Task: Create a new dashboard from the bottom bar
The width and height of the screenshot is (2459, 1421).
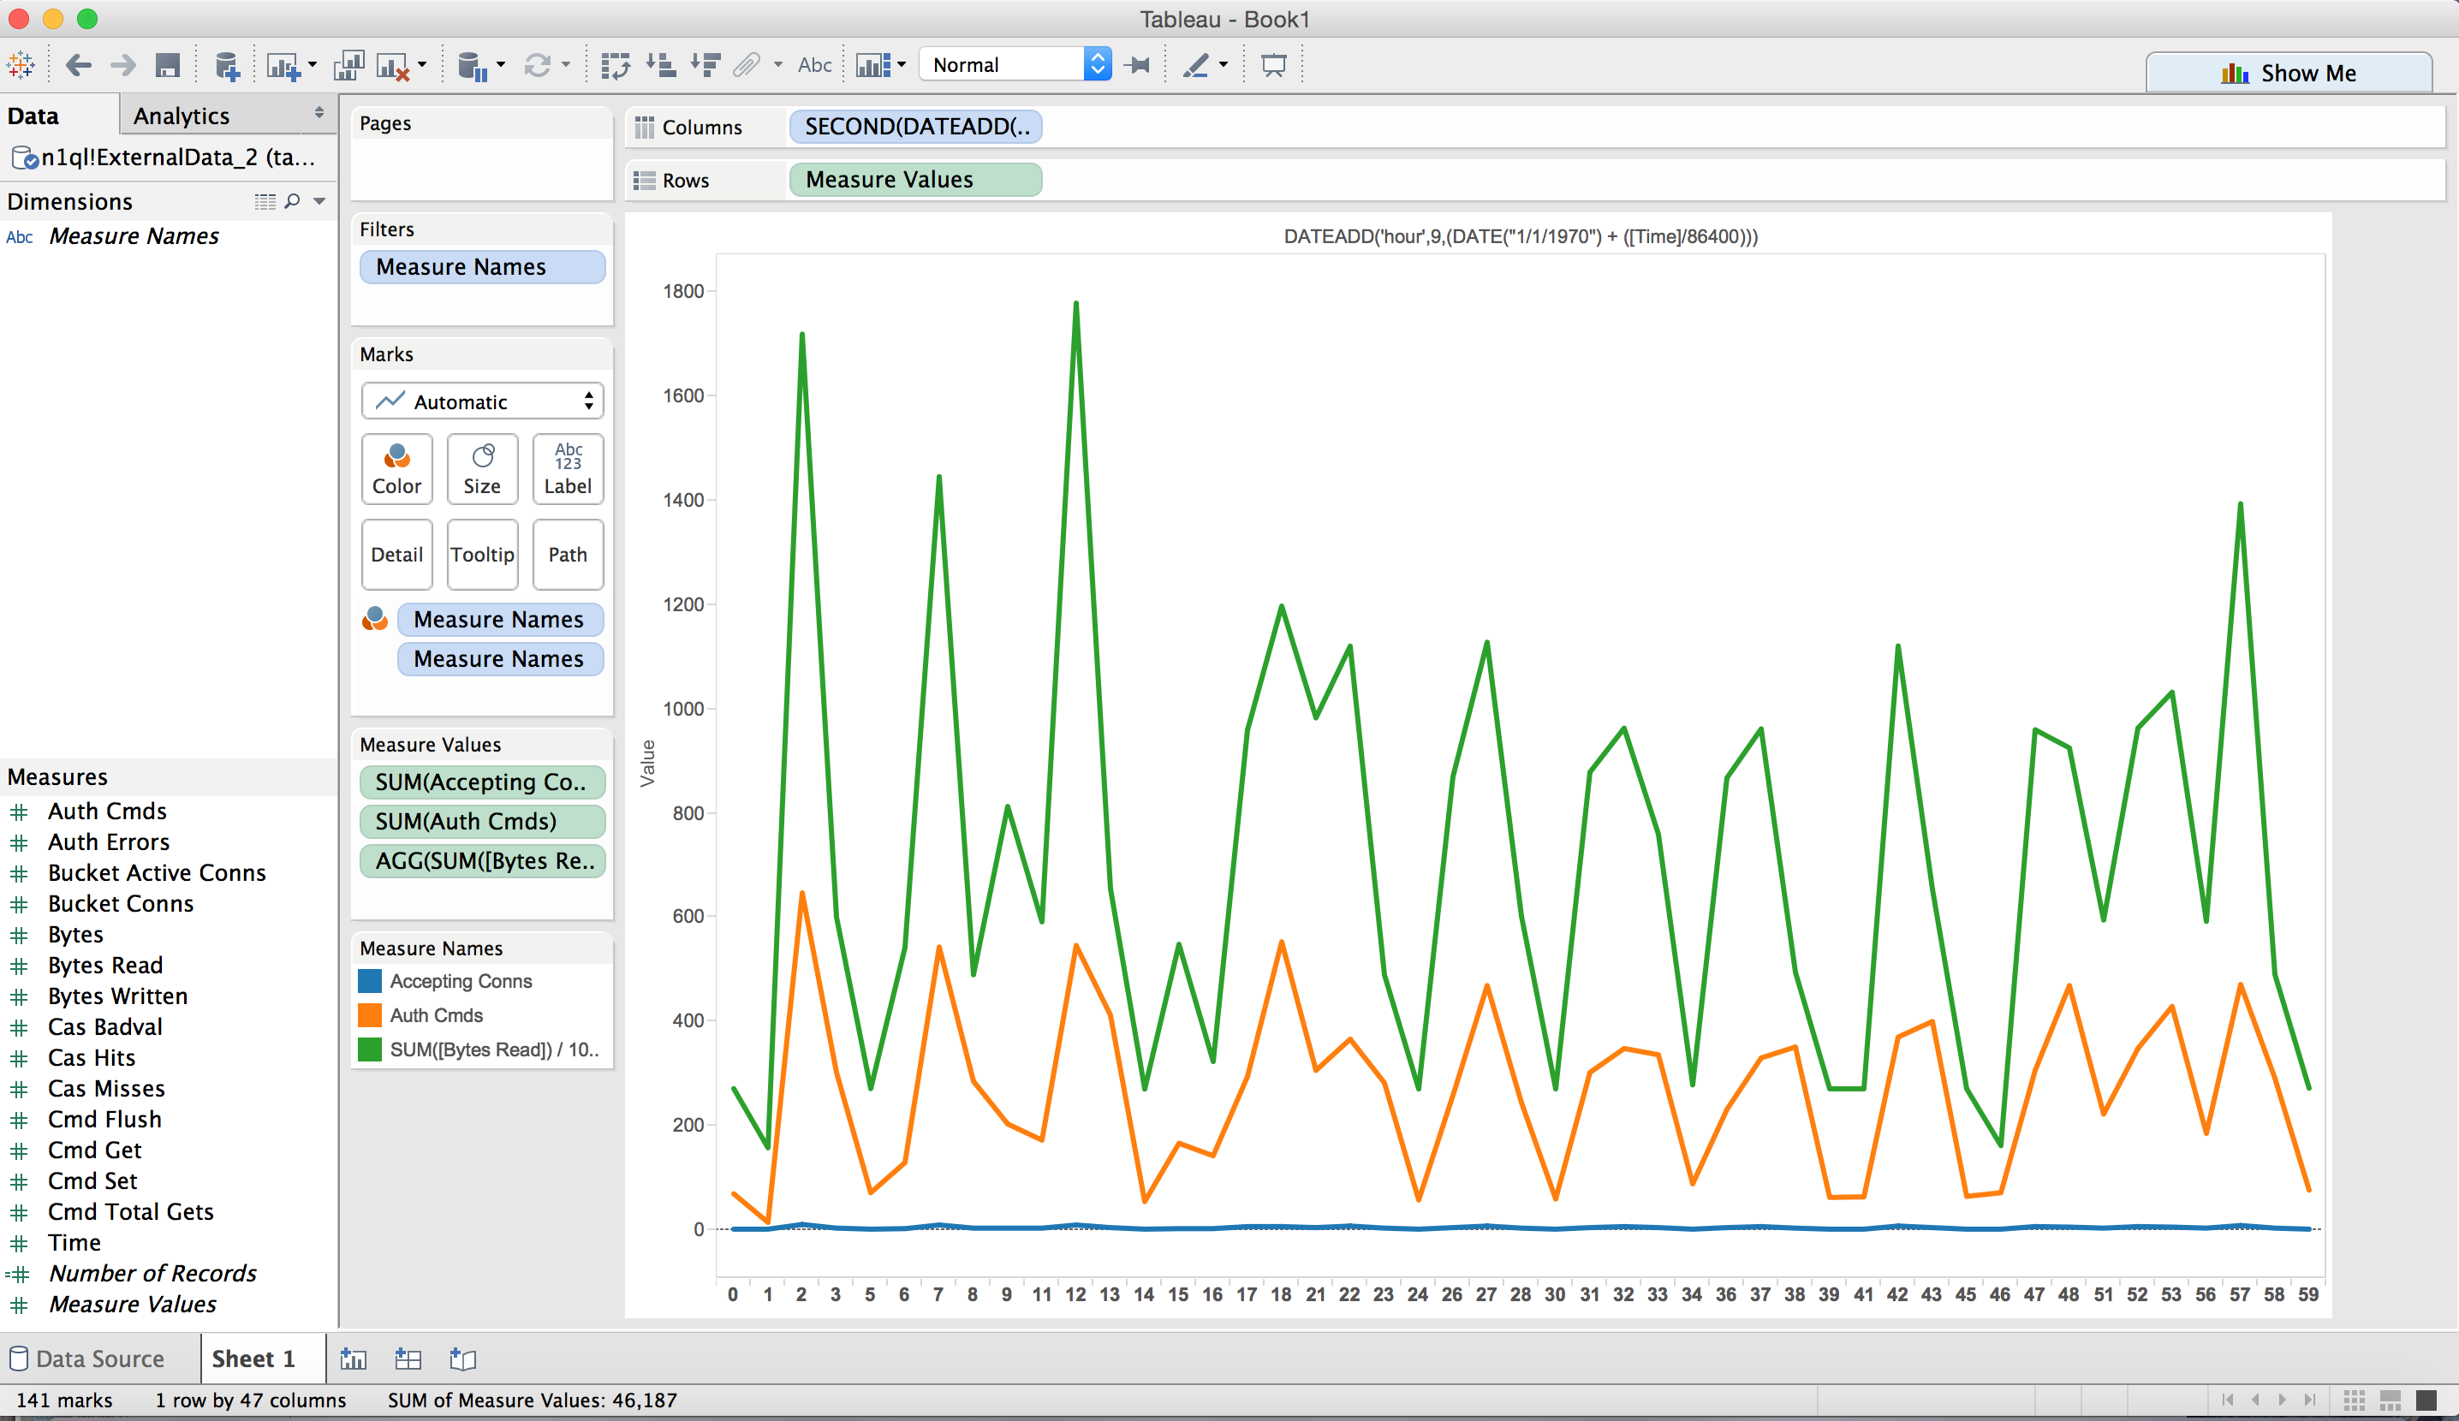Action: pos(409,1358)
